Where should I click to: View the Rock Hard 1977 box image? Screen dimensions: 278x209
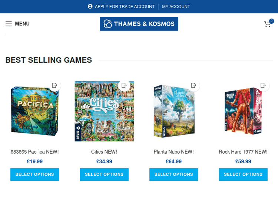(243, 111)
